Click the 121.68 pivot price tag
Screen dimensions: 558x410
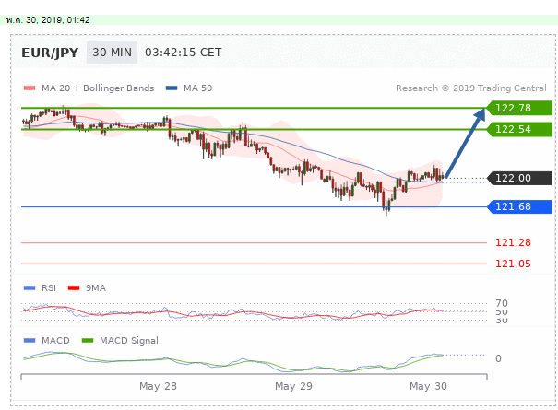coord(519,206)
